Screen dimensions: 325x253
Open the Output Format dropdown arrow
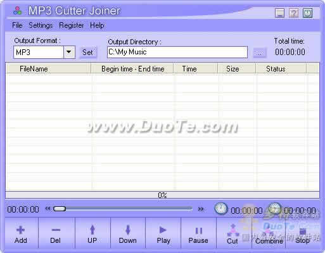[69, 52]
